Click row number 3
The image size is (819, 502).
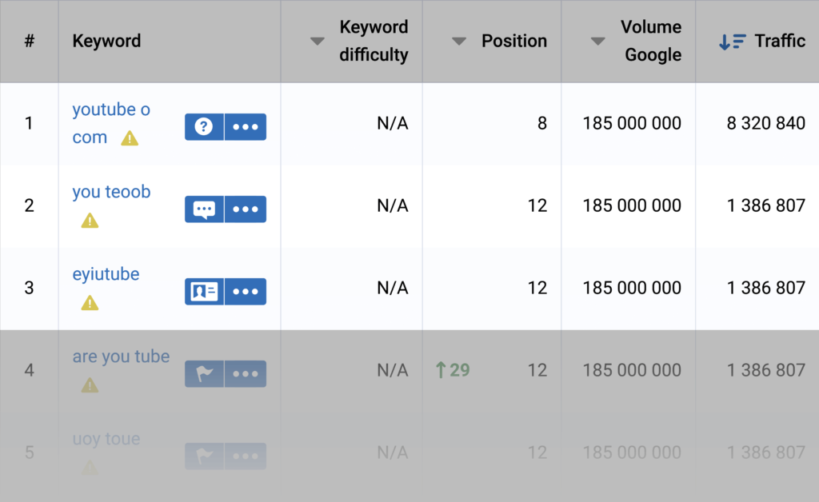pyautogui.click(x=30, y=288)
